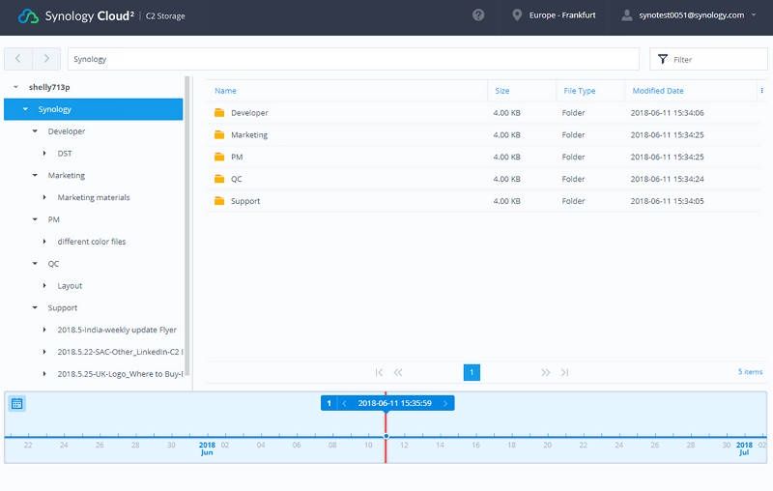
Task: Sort by the Size column header
Action: pyautogui.click(x=502, y=91)
